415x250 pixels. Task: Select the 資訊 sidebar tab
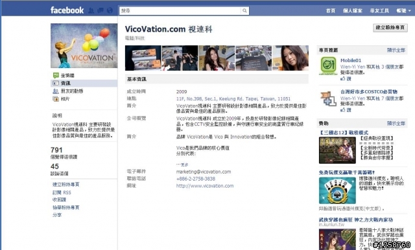tap(84, 84)
